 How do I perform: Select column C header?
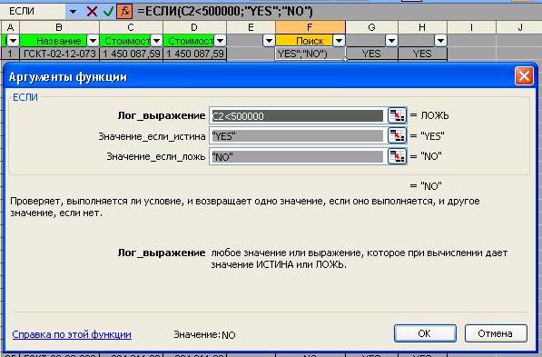point(131,27)
